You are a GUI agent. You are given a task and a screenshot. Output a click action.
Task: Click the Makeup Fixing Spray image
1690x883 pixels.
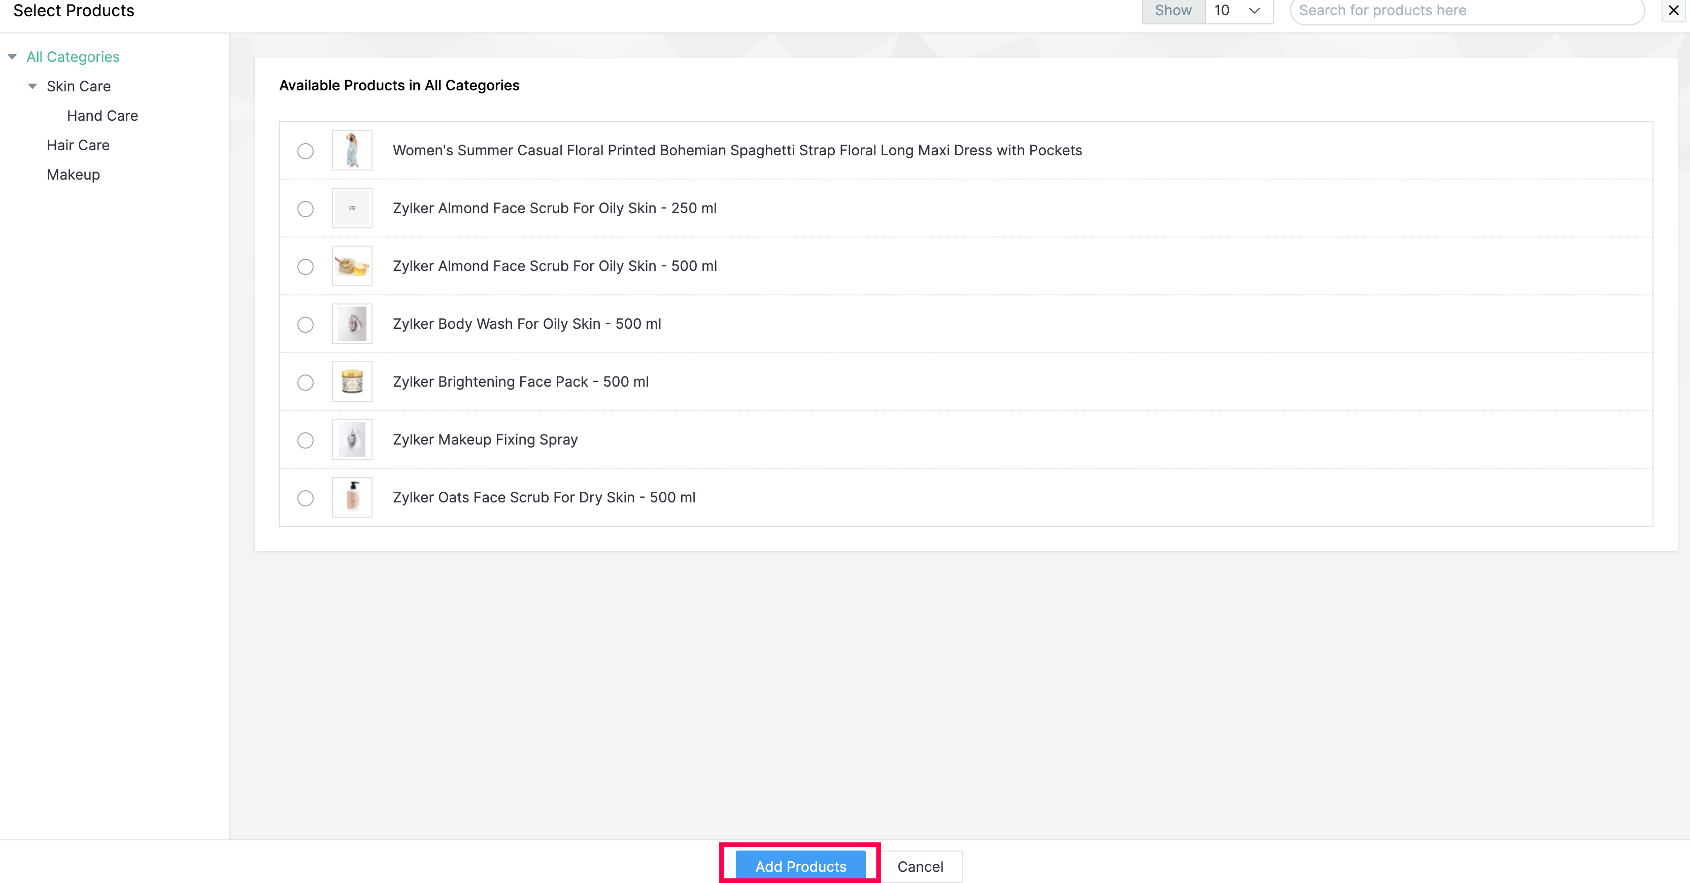point(352,439)
